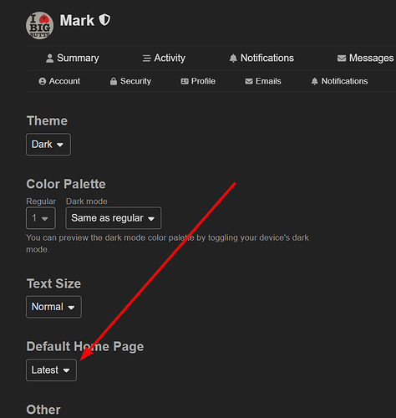
Task: Open the Regular color palette dropdown
Action: click(41, 218)
